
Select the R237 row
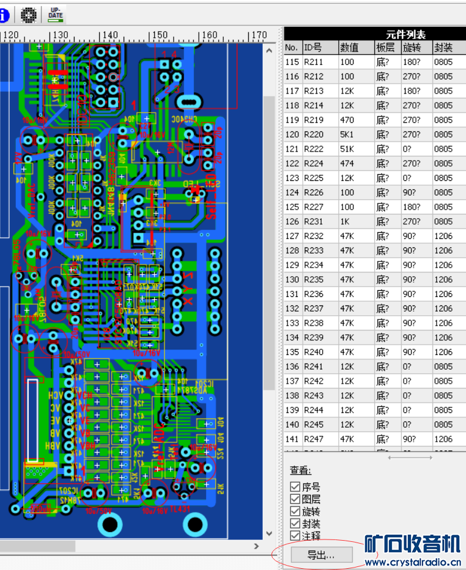click(375, 309)
